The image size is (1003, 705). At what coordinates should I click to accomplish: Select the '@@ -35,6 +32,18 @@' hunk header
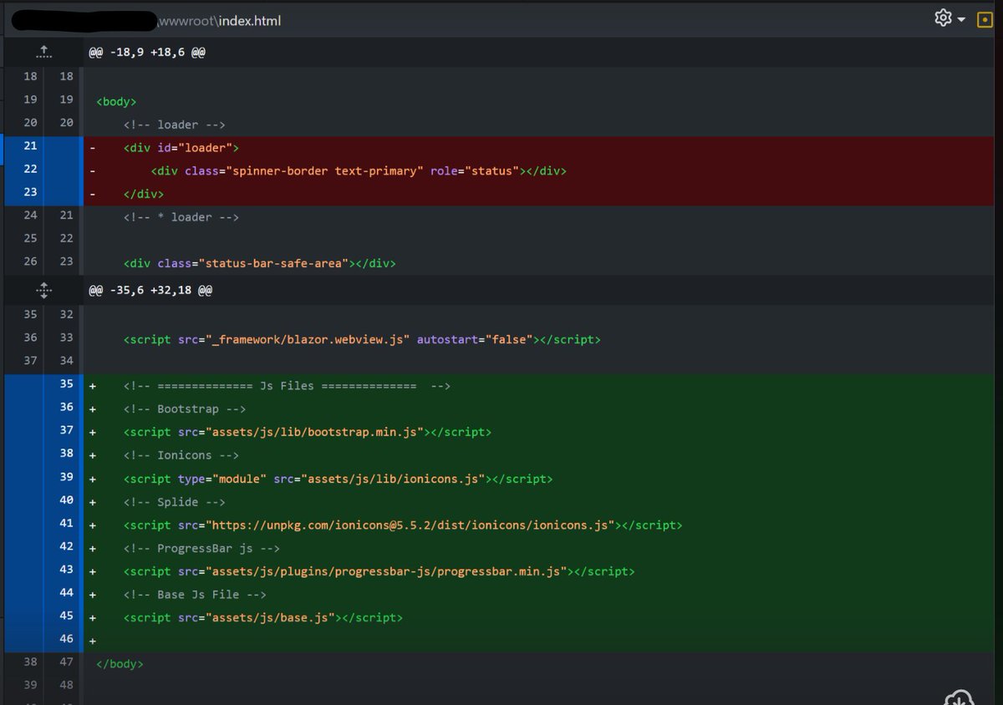pos(150,291)
